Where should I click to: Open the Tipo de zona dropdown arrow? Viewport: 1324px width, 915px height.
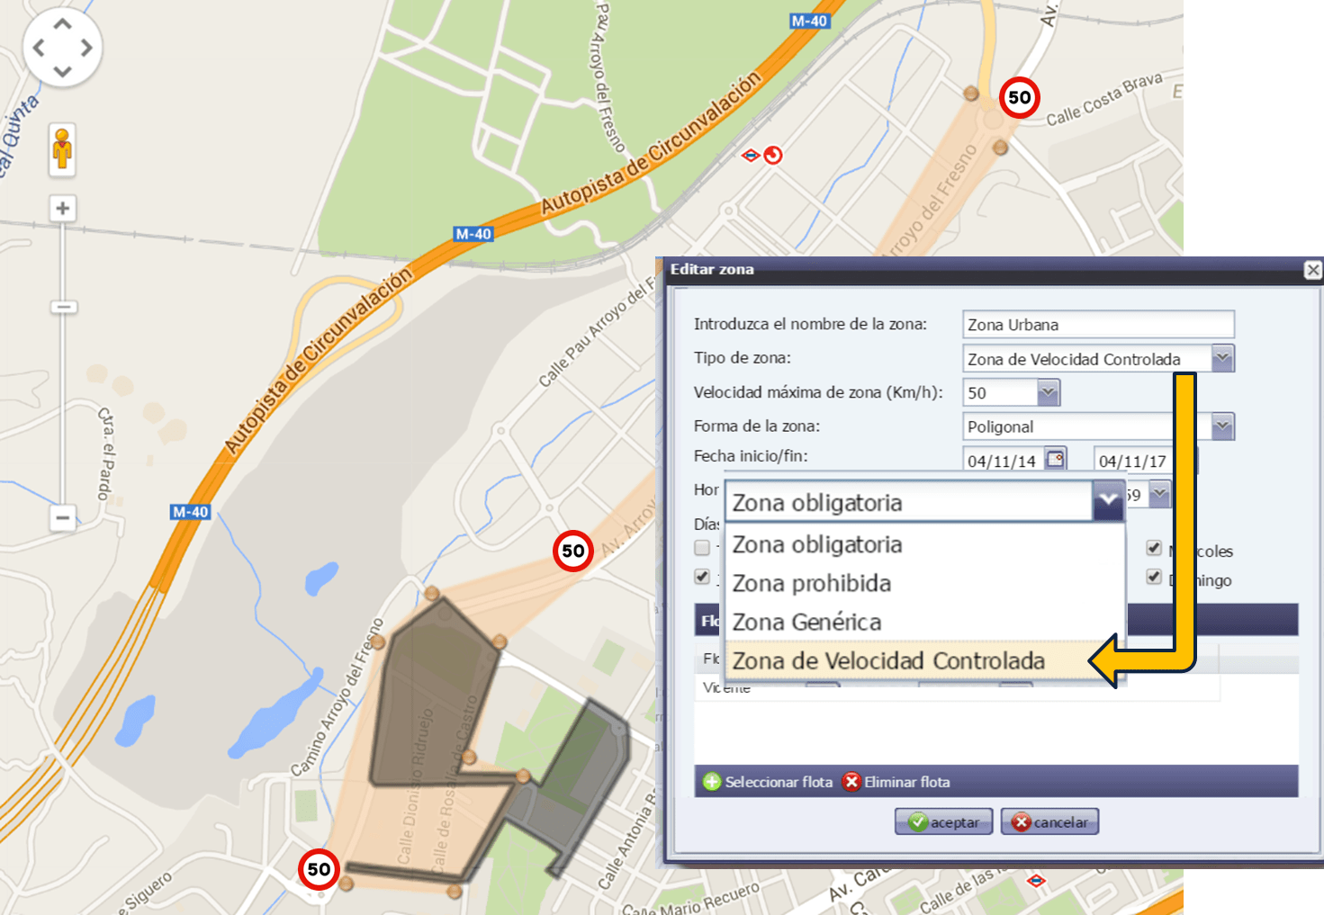[1222, 359]
